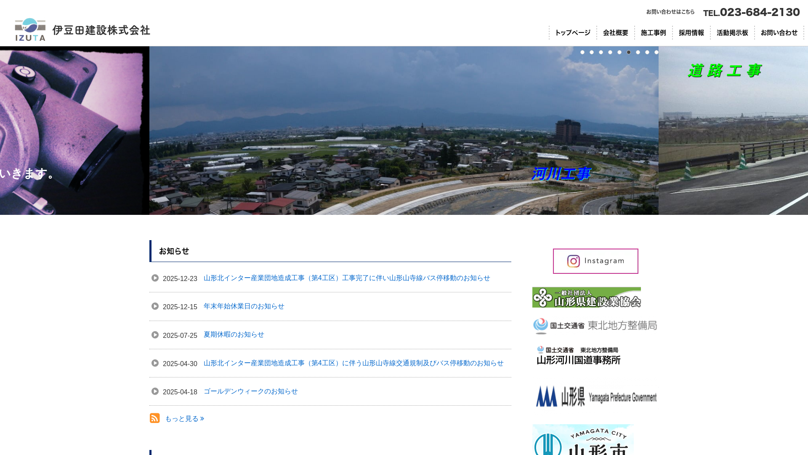Click the 山形県建設業協会 banner logo

[x=586, y=298]
